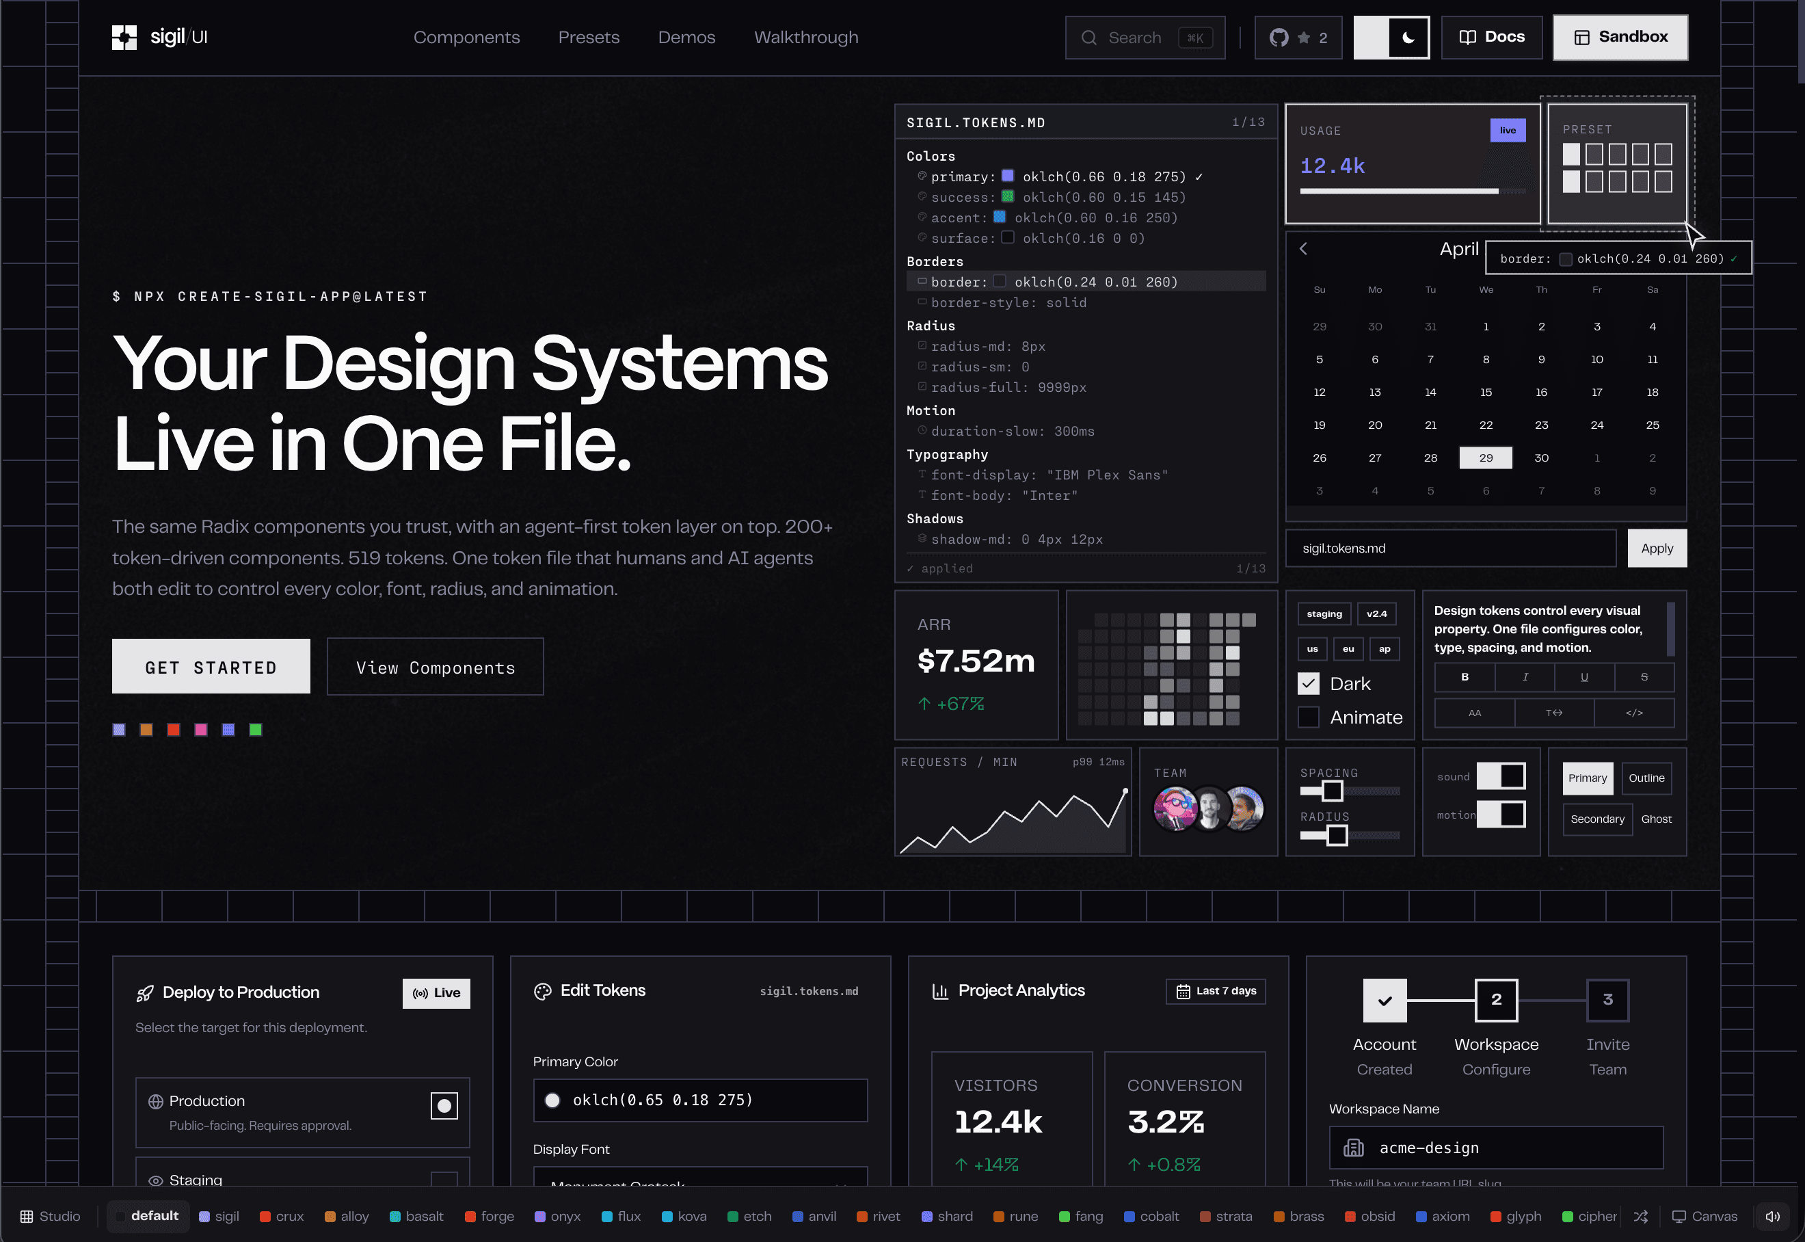Shuffle presets with the random icon
Image resolution: width=1805 pixels, height=1242 pixels.
[1640, 1216]
